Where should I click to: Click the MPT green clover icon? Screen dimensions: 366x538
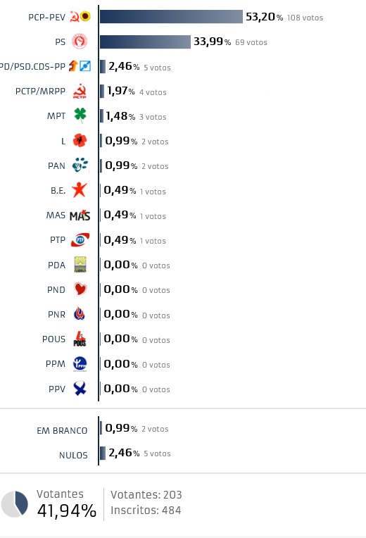point(80,115)
